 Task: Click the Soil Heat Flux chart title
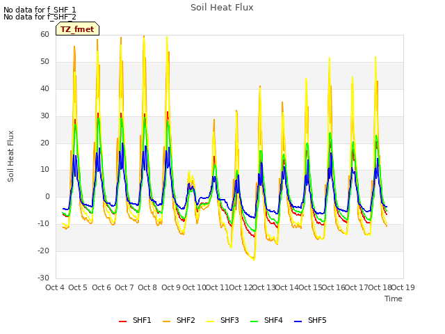click(x=222, y=8)
